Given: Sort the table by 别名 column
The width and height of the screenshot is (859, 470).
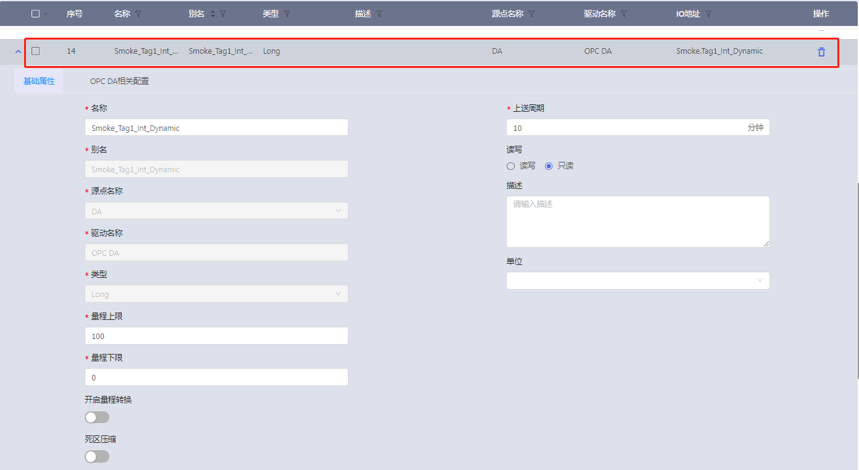Looking at the screenshot, I should tap(213, 14).
